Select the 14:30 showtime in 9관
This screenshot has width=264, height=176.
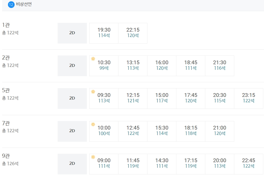point(162,164)
